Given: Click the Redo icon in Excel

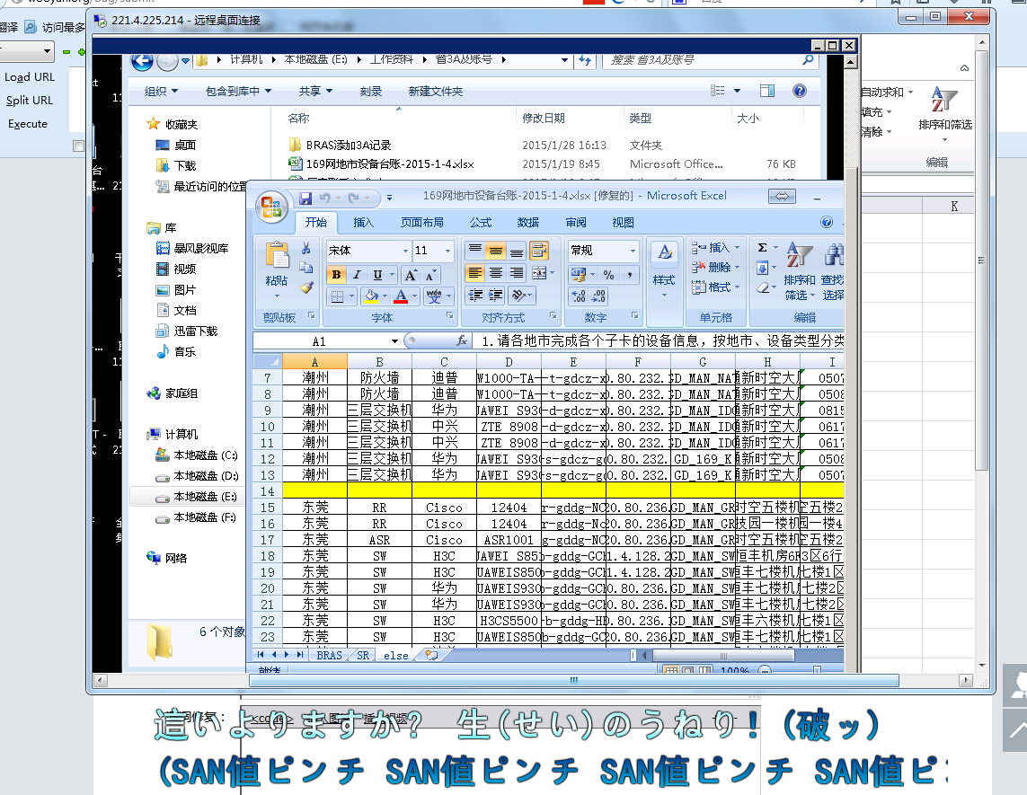Looking at the screenshot, I should [354, 198].
